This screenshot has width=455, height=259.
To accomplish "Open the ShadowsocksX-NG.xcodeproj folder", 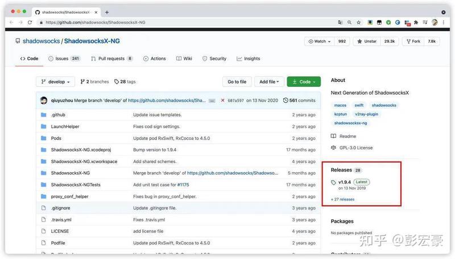I will click(x=81, y=150).
